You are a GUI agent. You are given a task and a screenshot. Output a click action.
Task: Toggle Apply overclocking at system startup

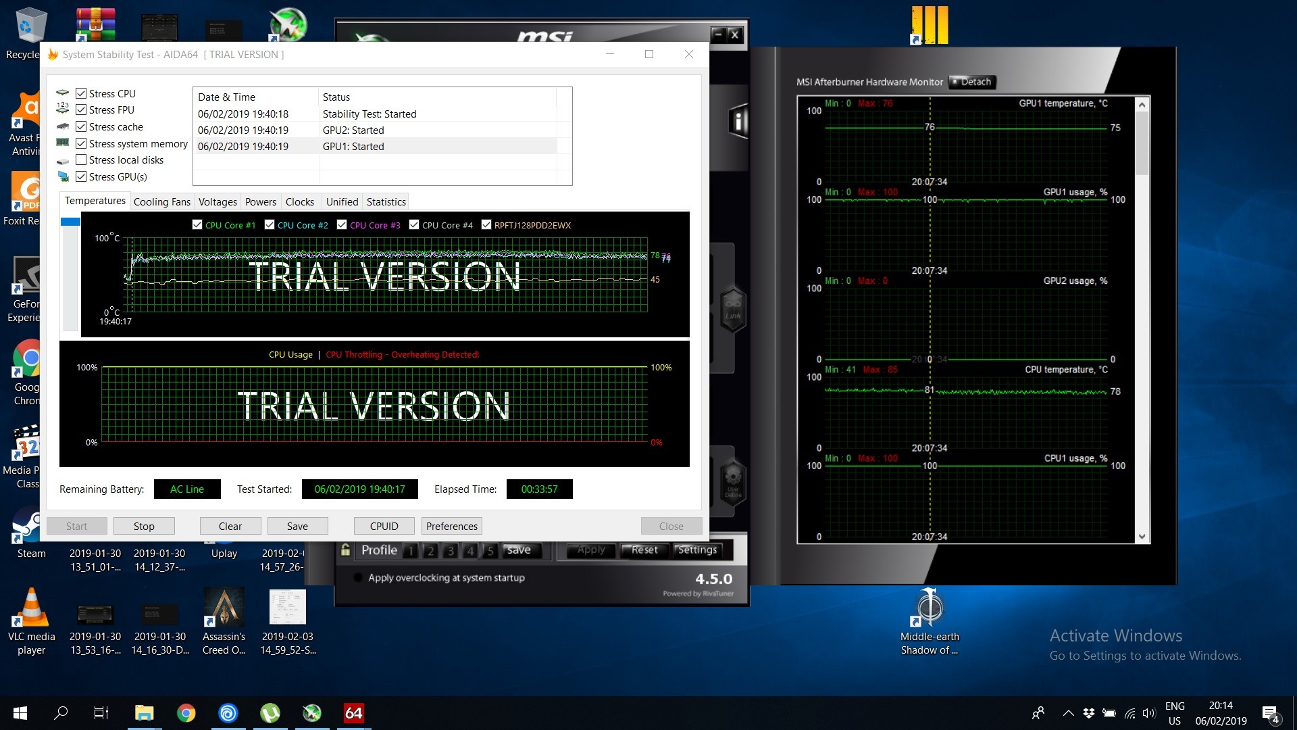357,578
